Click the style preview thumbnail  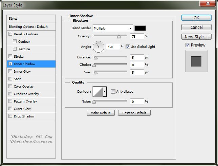coord(196,61)
